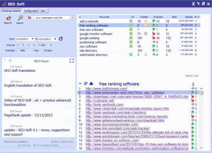Open the 2013 version link

(x=62, y=141)
